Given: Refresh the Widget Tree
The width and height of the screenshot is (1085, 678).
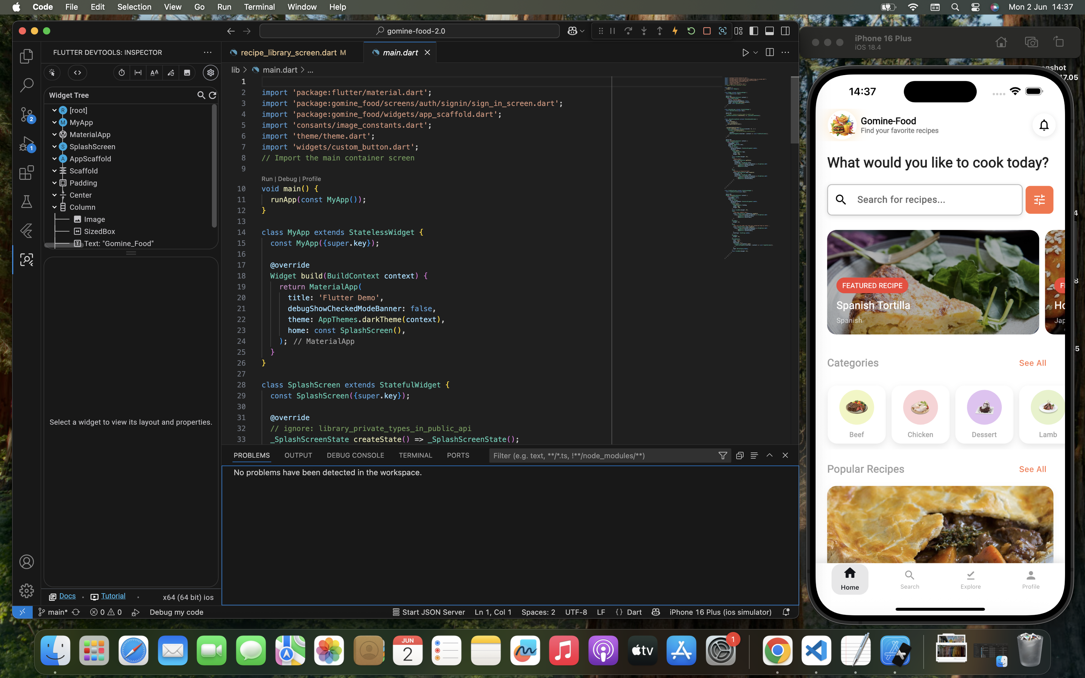Looking at the screenshot, I should [x=213, y=95].
